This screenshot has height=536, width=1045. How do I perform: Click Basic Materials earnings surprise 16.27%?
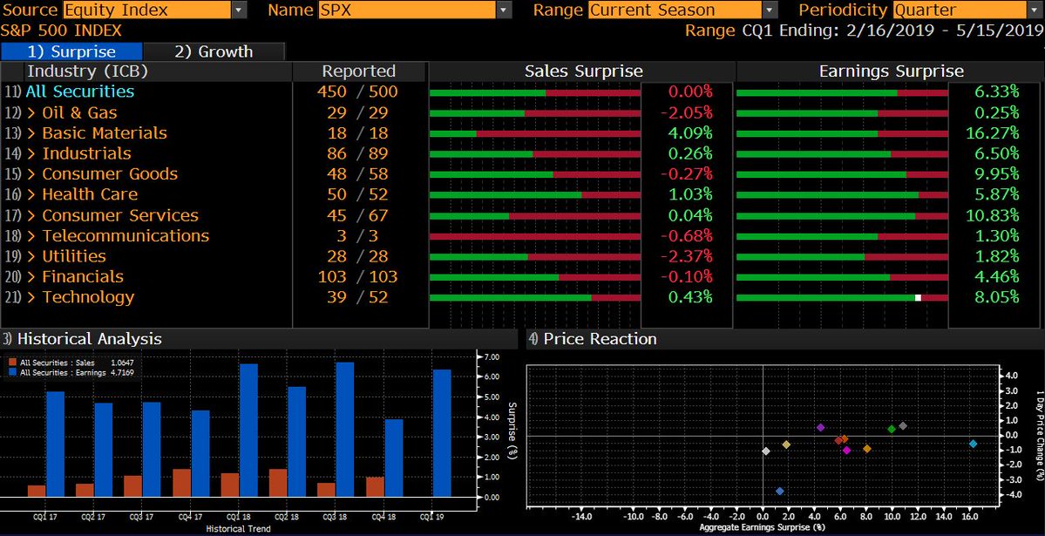click(993, 133)
